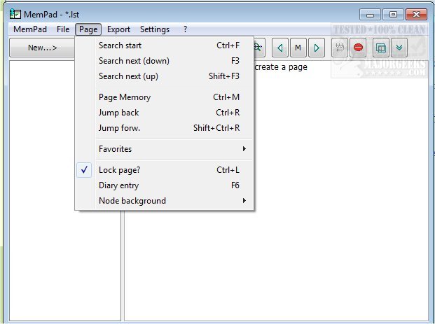Screen dimensions: 435x324
Task: Expand the Node background submenu
Action: coord(164,201)
